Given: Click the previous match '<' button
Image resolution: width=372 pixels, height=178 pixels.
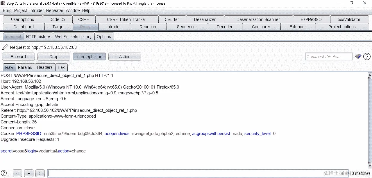Looking at the screenshot, I should [x=17, y=173].
